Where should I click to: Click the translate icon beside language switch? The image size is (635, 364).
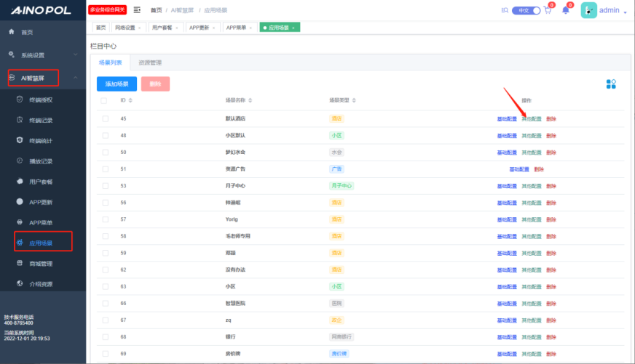coord(505,10)
